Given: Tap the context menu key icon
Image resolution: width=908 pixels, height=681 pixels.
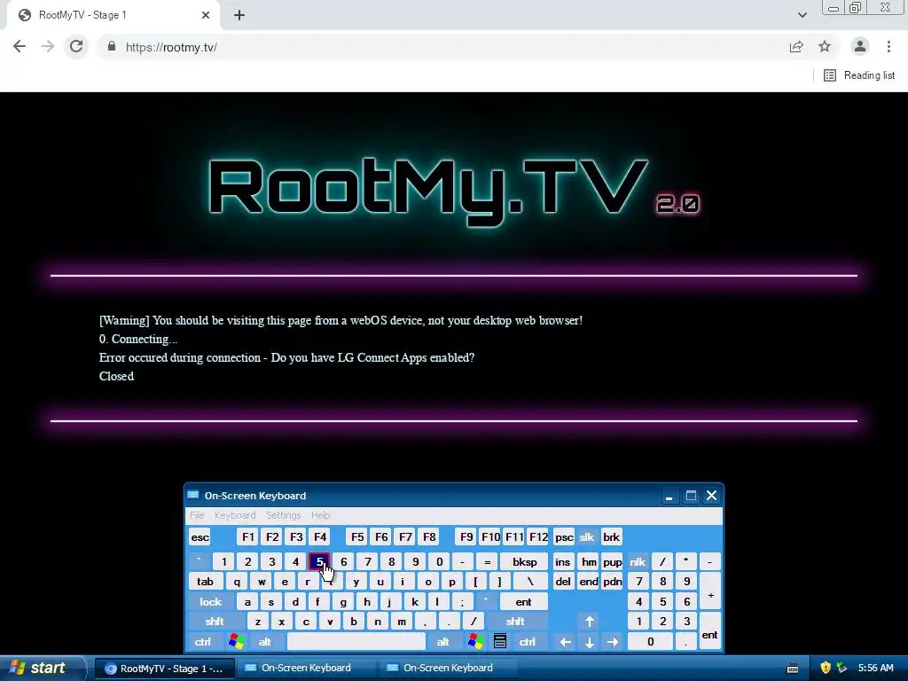Looking at the screenshot, I should (500, 642).
